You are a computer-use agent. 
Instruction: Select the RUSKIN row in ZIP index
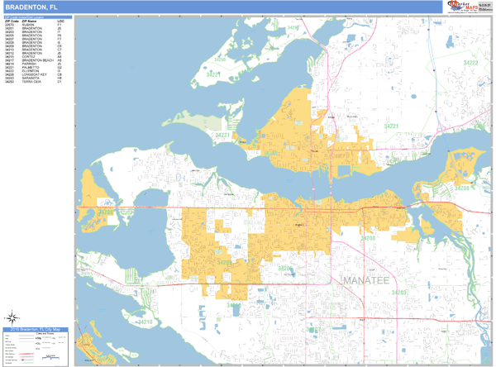pyautogui.click(x=33, y=25)
